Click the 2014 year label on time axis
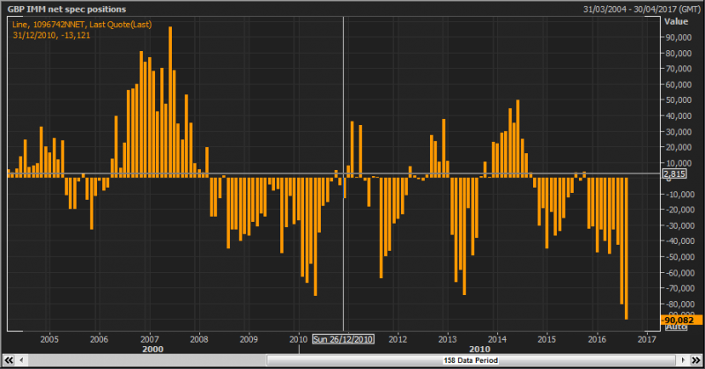This screenshot has height=369, width=705. [x=498, y=338]
